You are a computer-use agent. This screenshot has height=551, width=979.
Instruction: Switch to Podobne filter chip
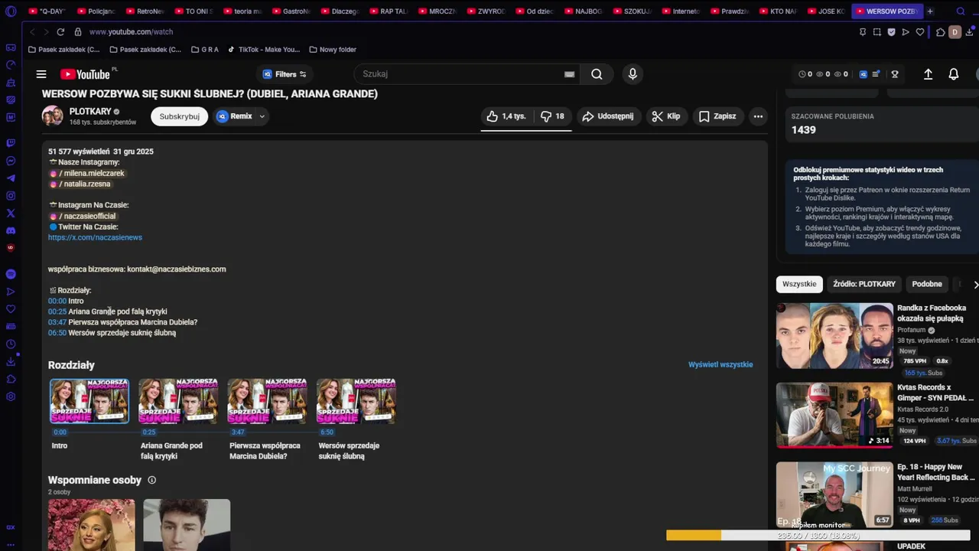click(927, 284)
